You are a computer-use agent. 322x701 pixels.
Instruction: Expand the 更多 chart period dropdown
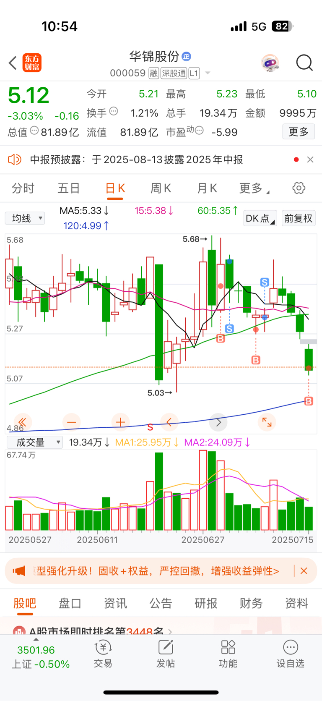254,188
